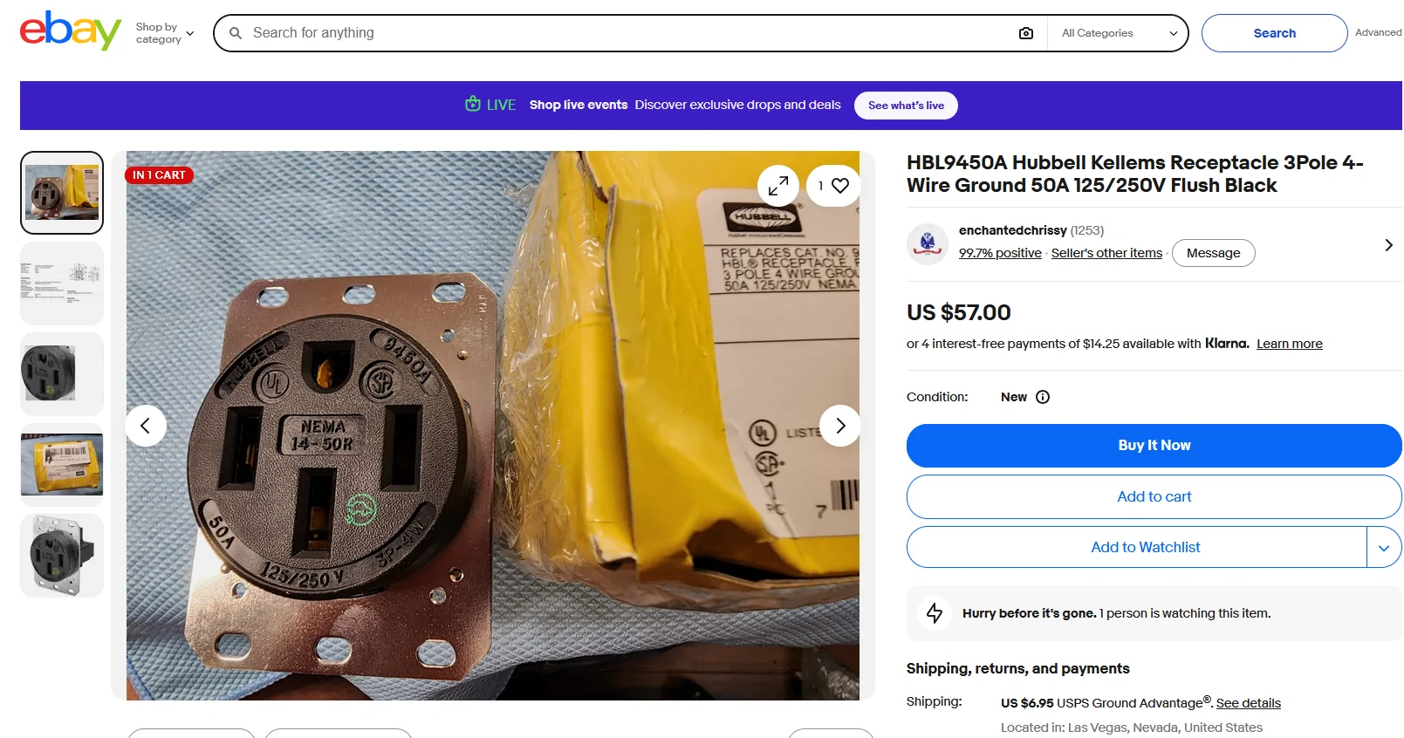The image size is (1404, 738).
Task: Expand the Add to Watchlist options arrow
Action: tap(1384, 548)
